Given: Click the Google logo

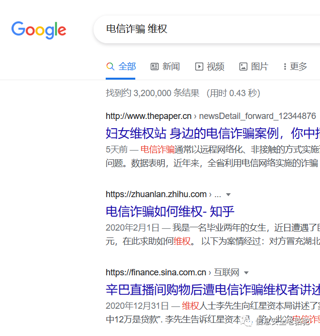Looking at the screenshot, I should tap(39, 30).
